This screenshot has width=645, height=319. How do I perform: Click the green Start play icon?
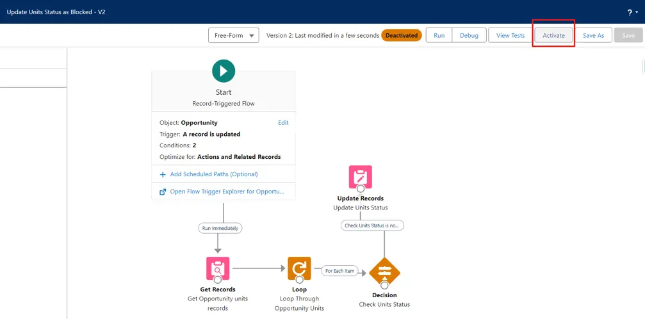click(x=224, y=71)
